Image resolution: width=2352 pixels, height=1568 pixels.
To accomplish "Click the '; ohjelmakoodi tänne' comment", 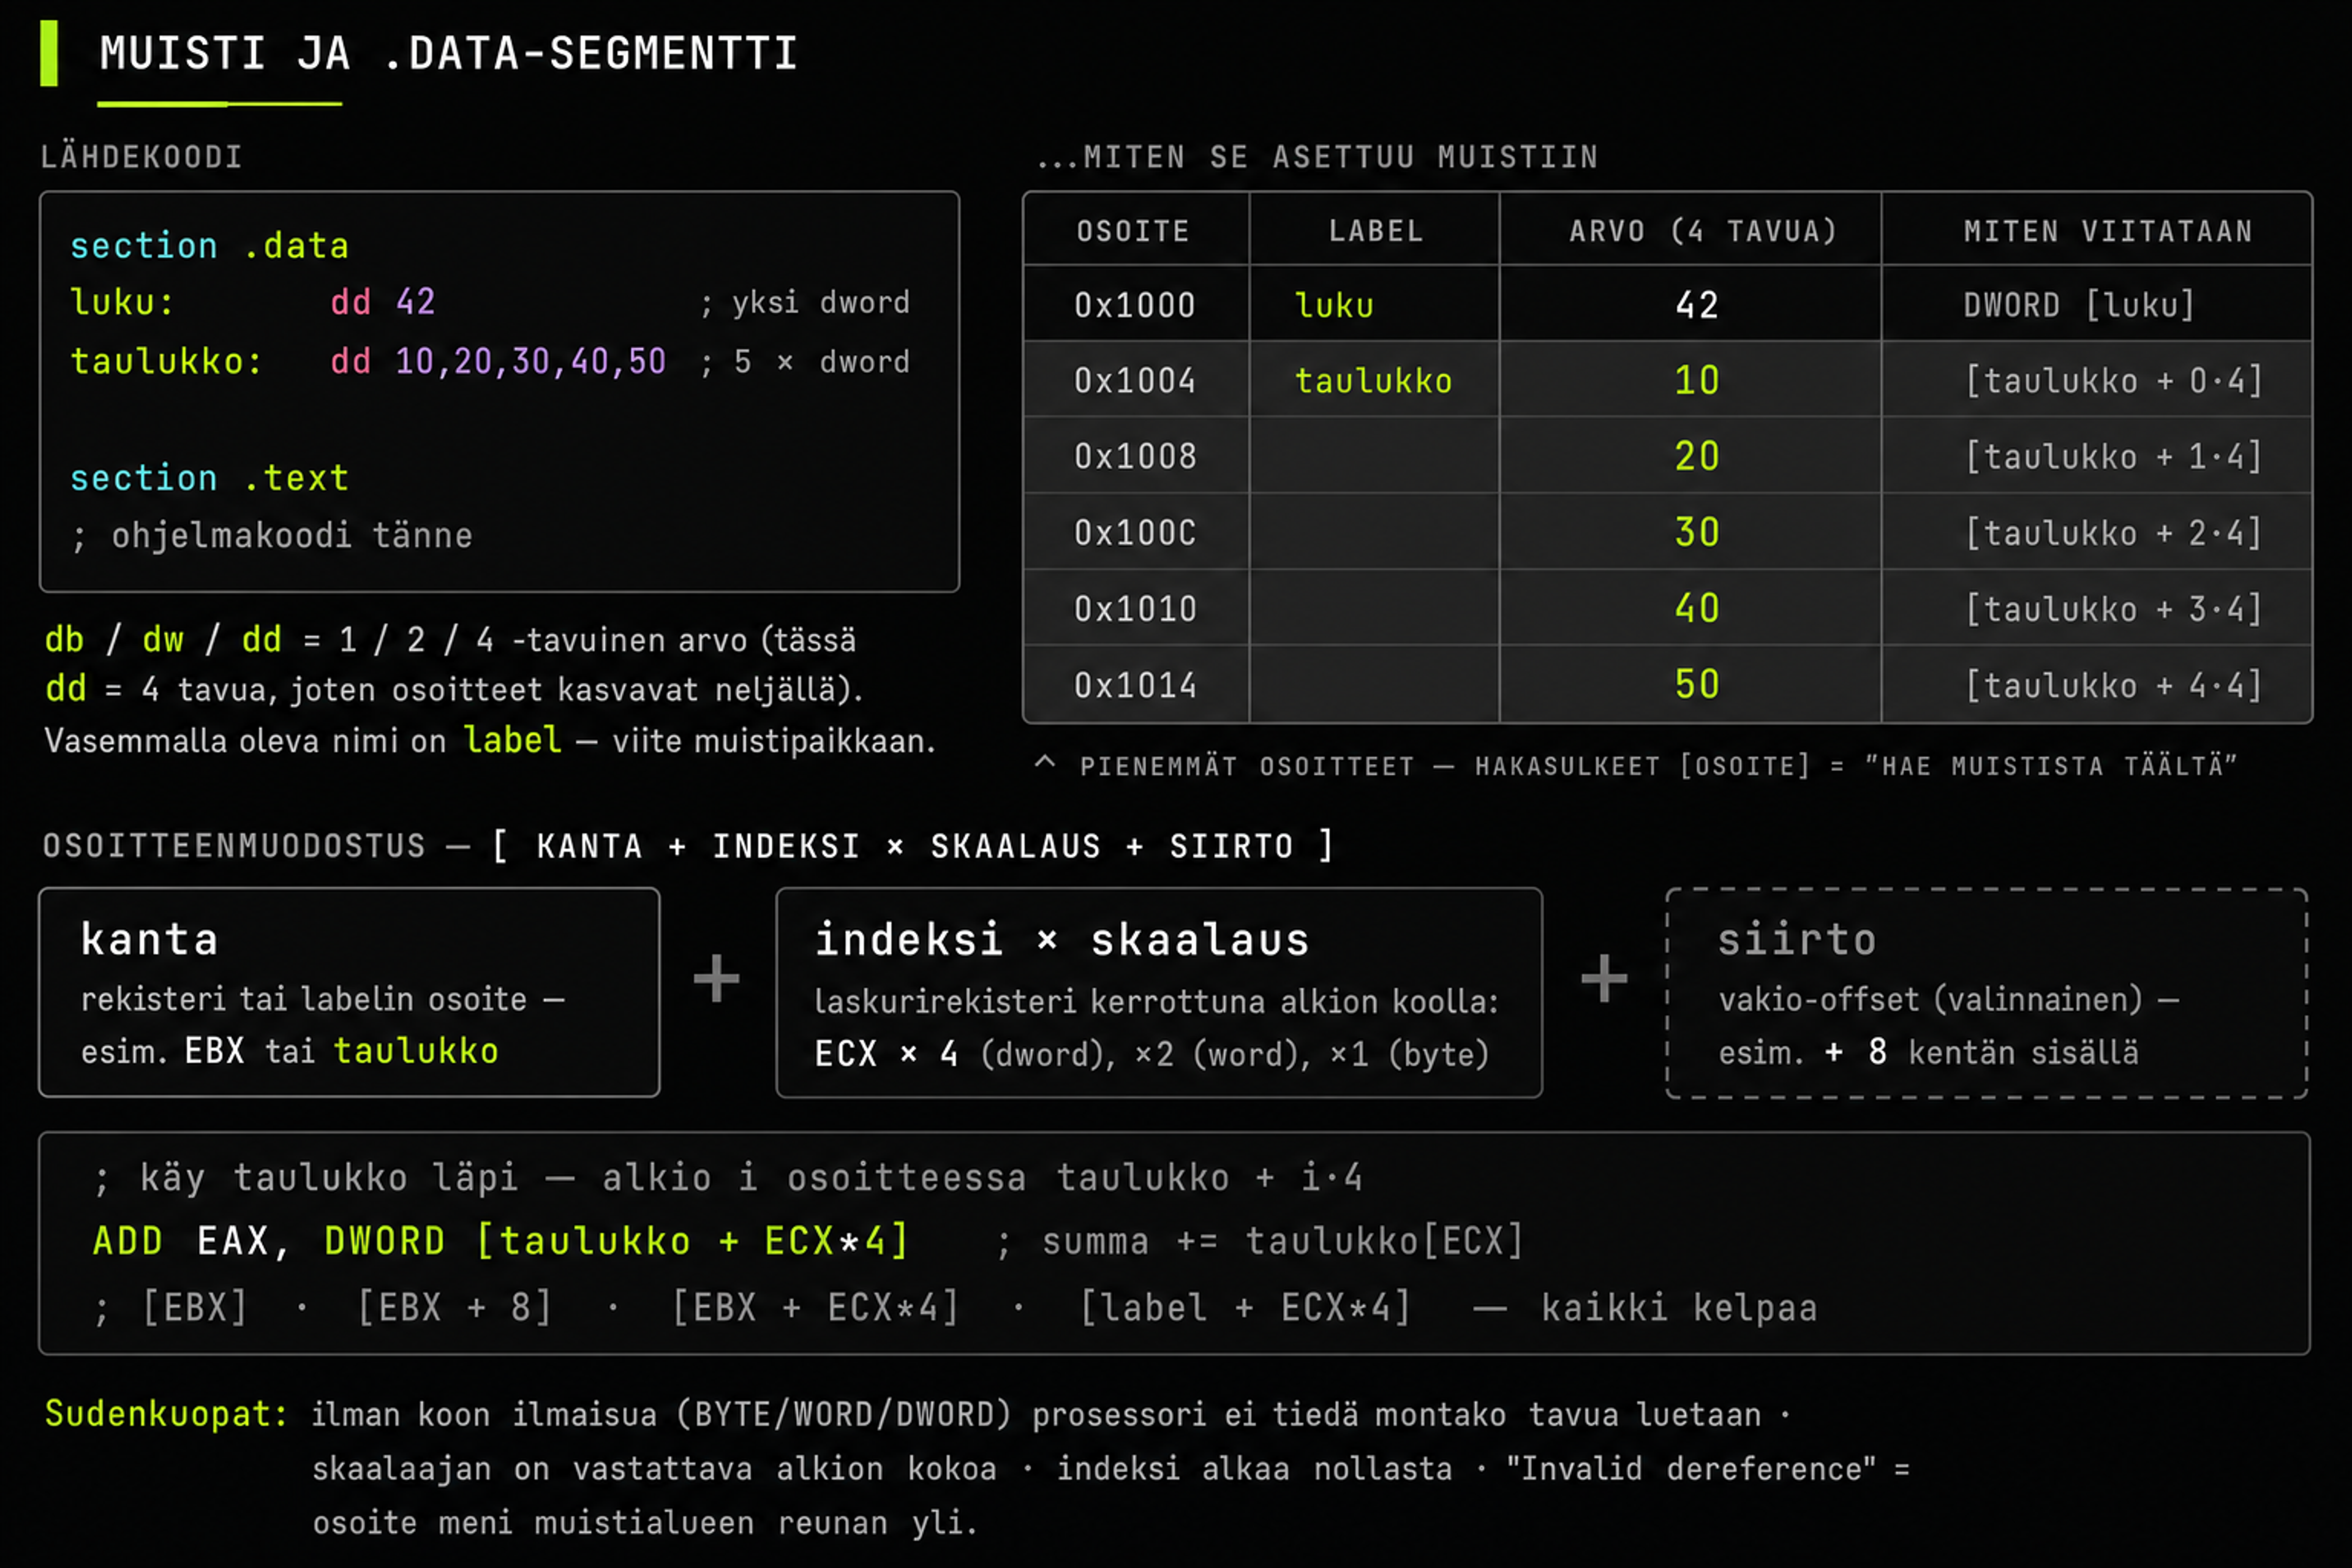I will tap(271, 536).
